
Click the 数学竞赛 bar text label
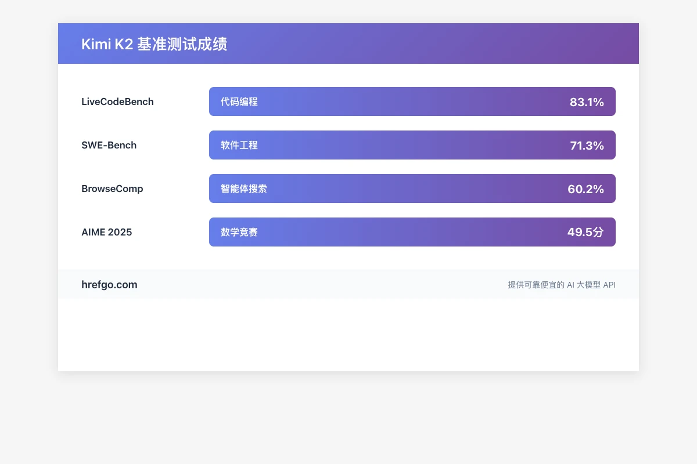click(x=239, y=232)
